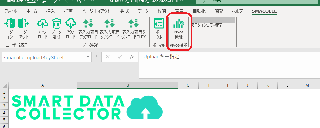Open the ファイル tab
This screenshot has height=128, width=320.
tap(11, 11)
